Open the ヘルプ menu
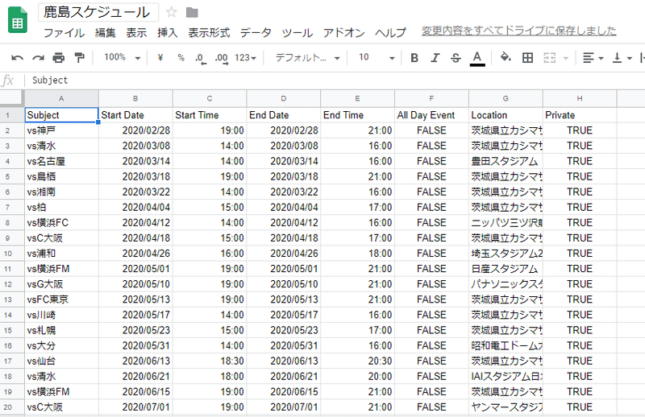645x417 pixels. (390, 32)
